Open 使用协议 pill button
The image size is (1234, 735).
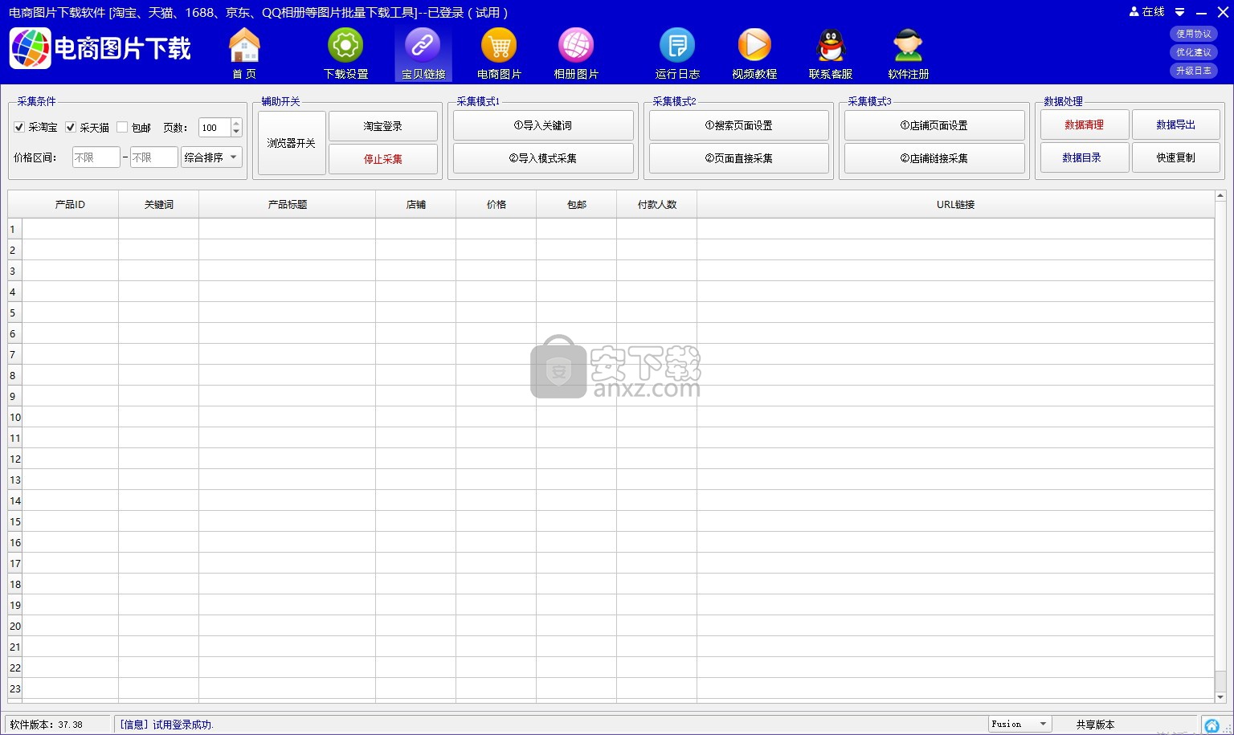pyautogui.click(x=1194, y=34)
